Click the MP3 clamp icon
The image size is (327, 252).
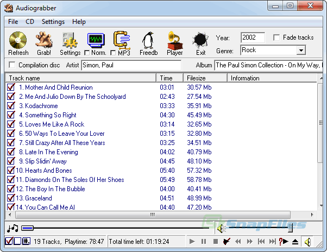coord(122,40)
